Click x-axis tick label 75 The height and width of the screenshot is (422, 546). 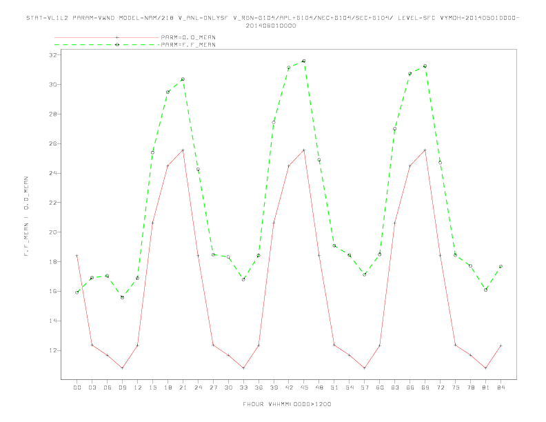[455, 388]
